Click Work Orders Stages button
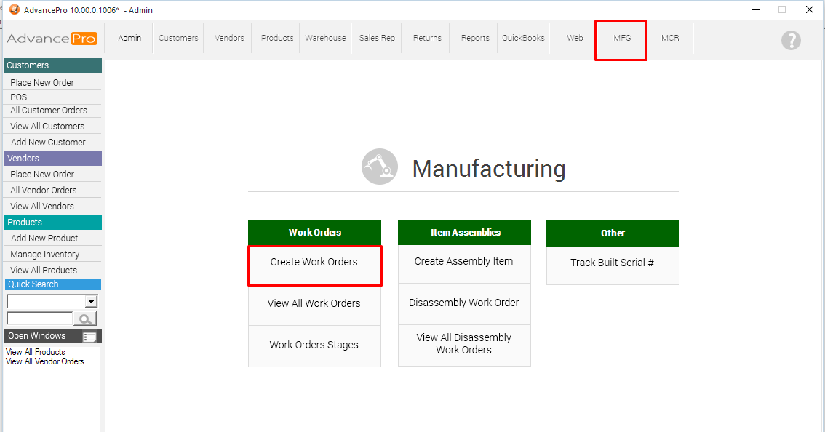Screen dimensions: 825x432 click(314, 345)
